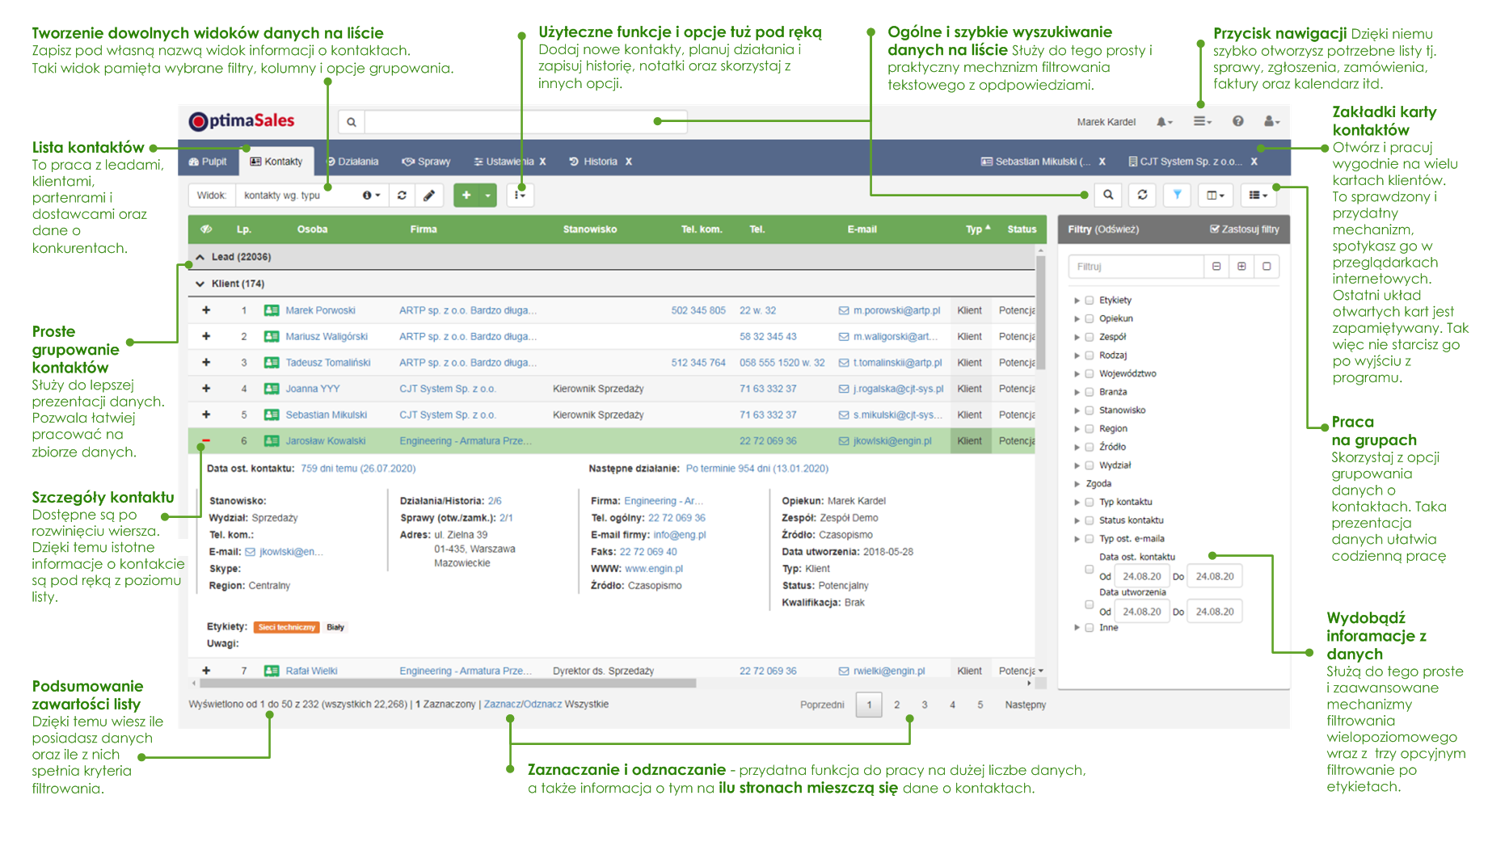The height and width of the screenshot is (846, 1488).
Task: Switch to the Pulpit tab
Action: 208,162
